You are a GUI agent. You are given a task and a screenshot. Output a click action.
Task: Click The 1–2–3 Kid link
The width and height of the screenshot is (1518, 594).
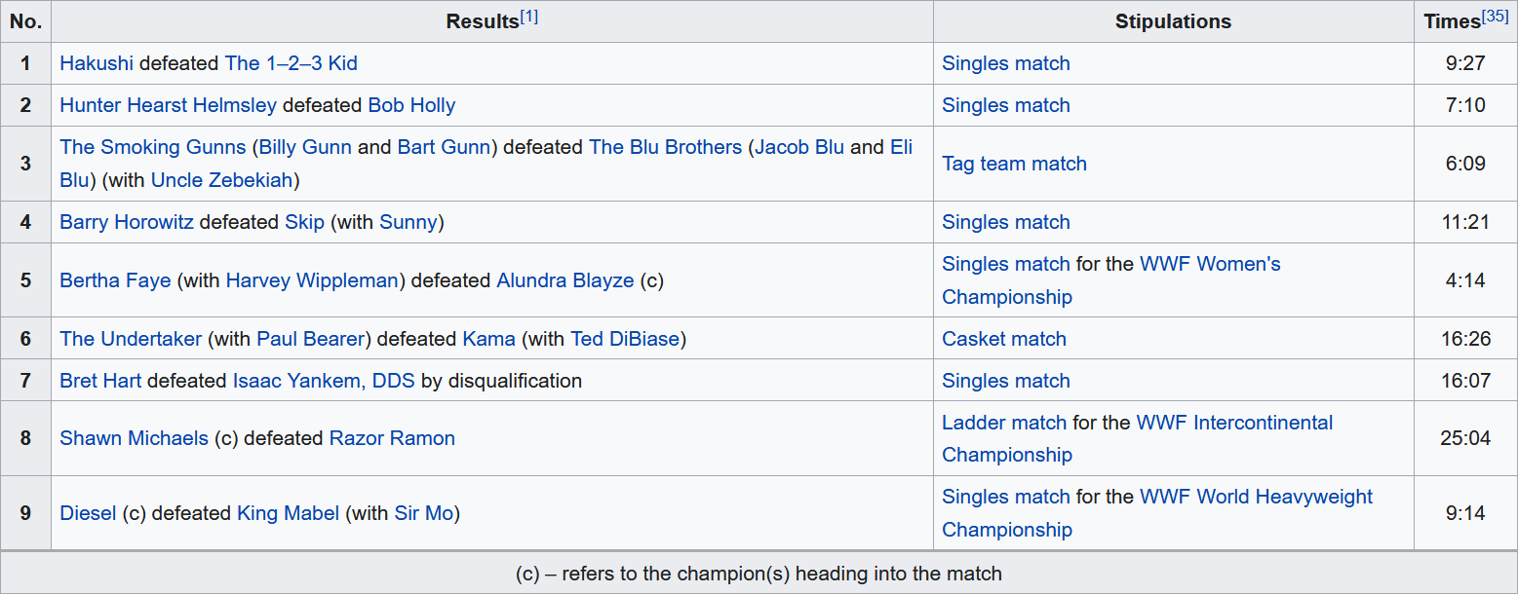click(x=291, y=63)
